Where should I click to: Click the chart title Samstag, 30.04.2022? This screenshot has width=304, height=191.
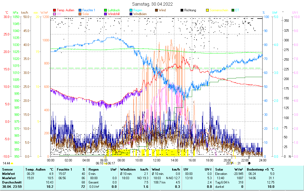(152, 4)
